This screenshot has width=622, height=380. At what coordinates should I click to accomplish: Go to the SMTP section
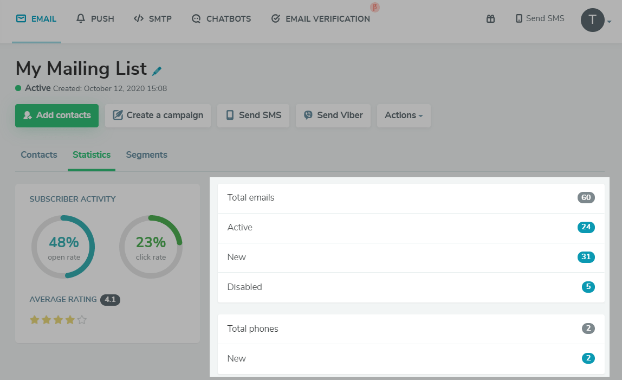pos(152,19)
